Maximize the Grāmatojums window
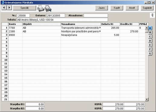The width and height of the screenshot is (156, 112). [149, 2]
